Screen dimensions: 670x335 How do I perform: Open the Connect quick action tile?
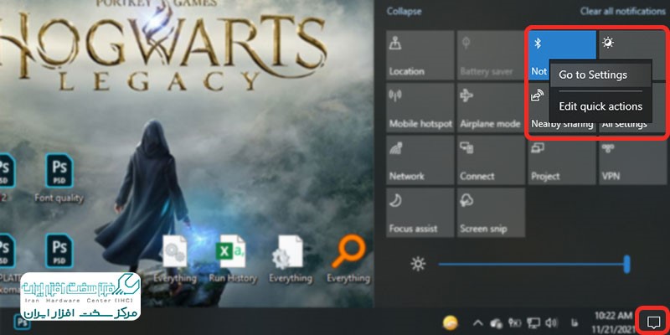491,160
